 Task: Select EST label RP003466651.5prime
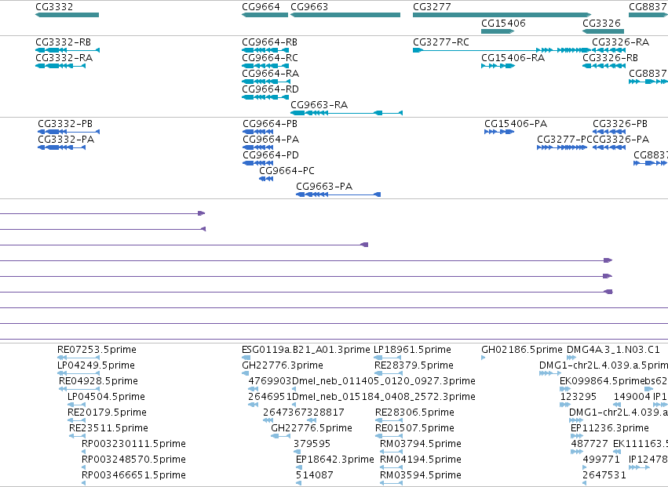(x=133, y=475)
